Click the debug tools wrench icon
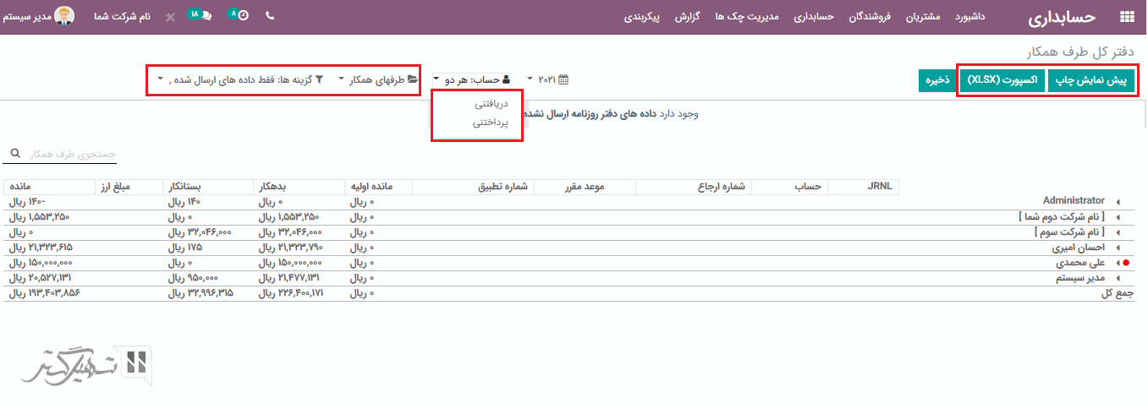This screenshot has height=409, width=1148. [170, 17]
